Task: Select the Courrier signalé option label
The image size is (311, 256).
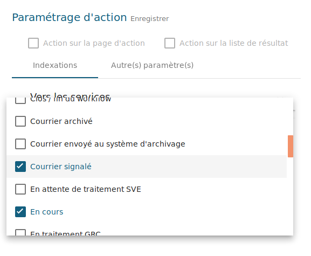Action: (61, 167)
